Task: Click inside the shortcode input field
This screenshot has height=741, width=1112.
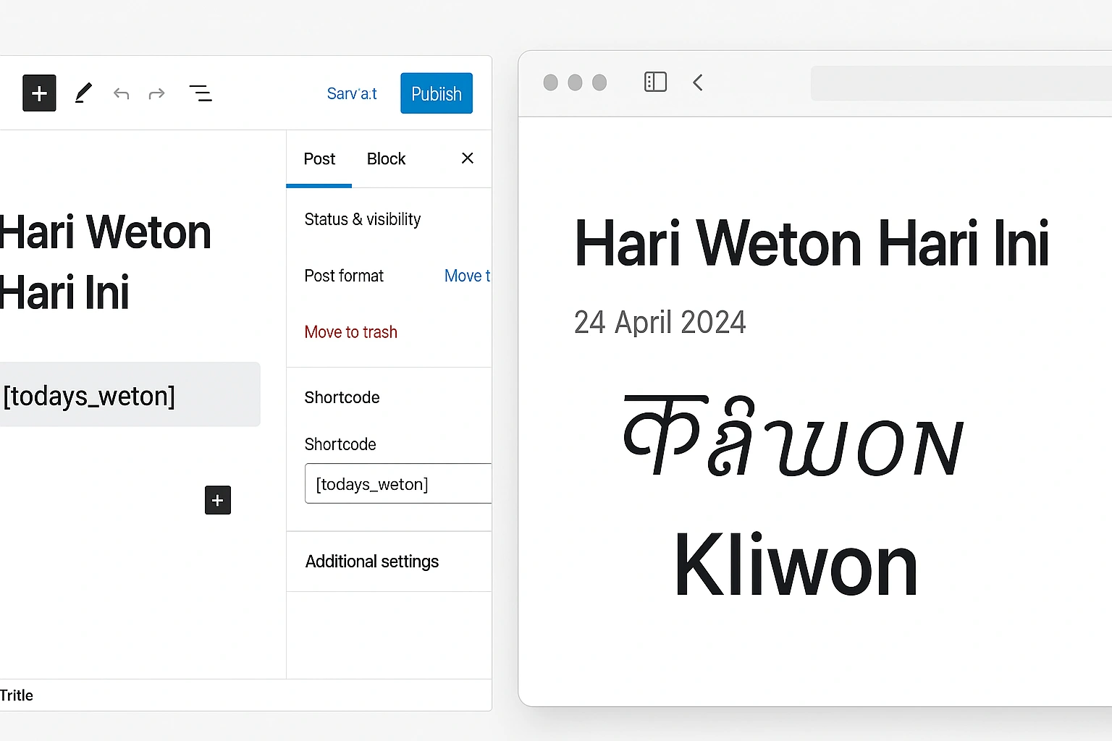Action: point(397,483)
